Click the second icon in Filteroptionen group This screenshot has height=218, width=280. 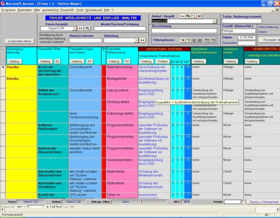click(x=188, y=40)
